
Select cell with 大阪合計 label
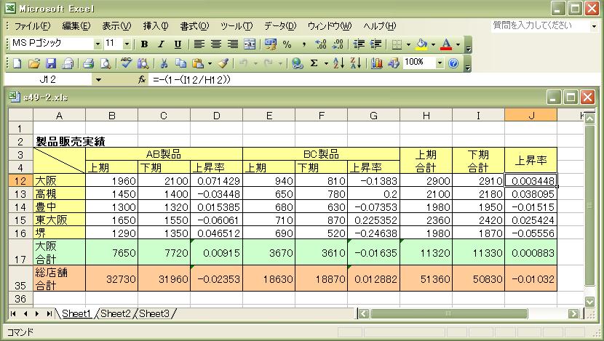point(60,252)
